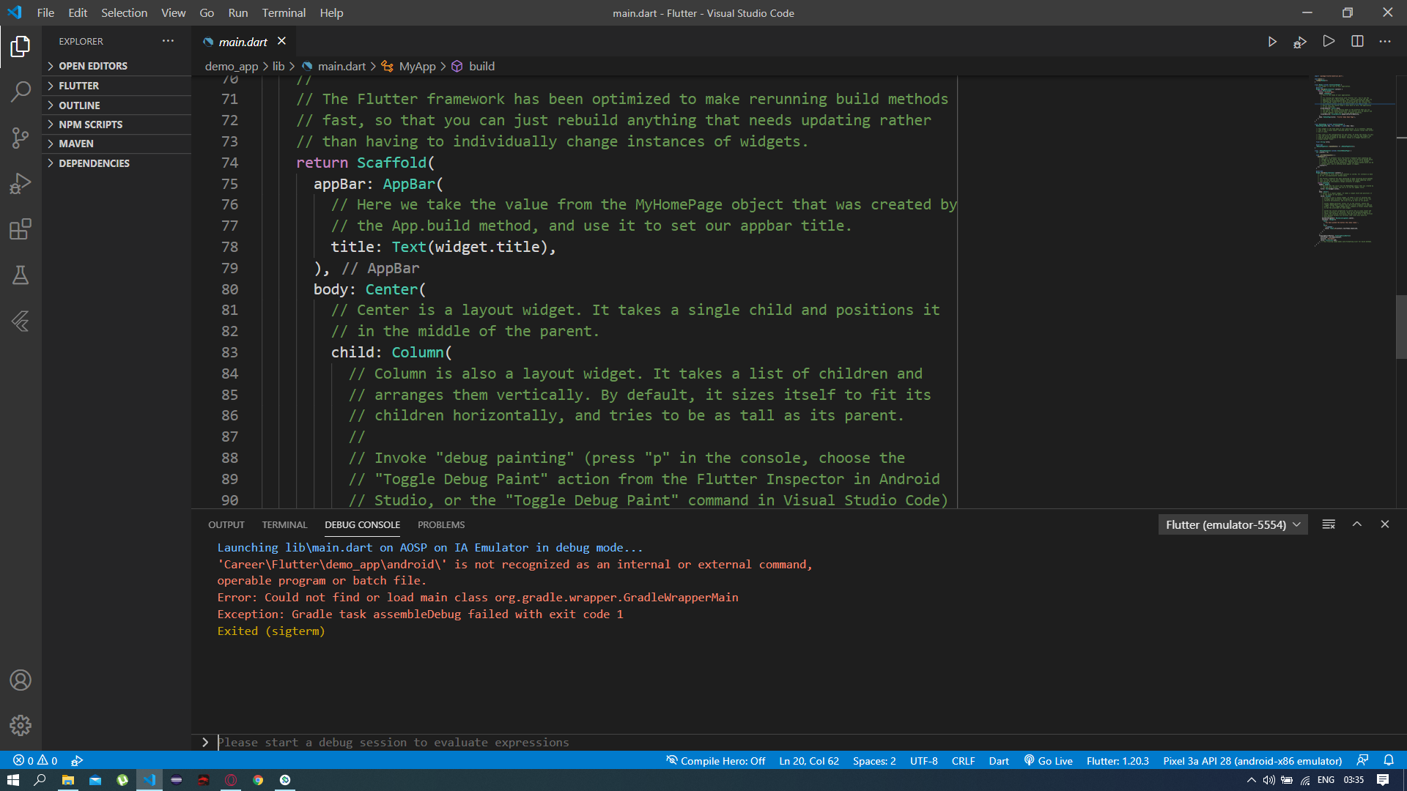Open the Manage gear icon
Screen dimensions: 1407x791
21,726
